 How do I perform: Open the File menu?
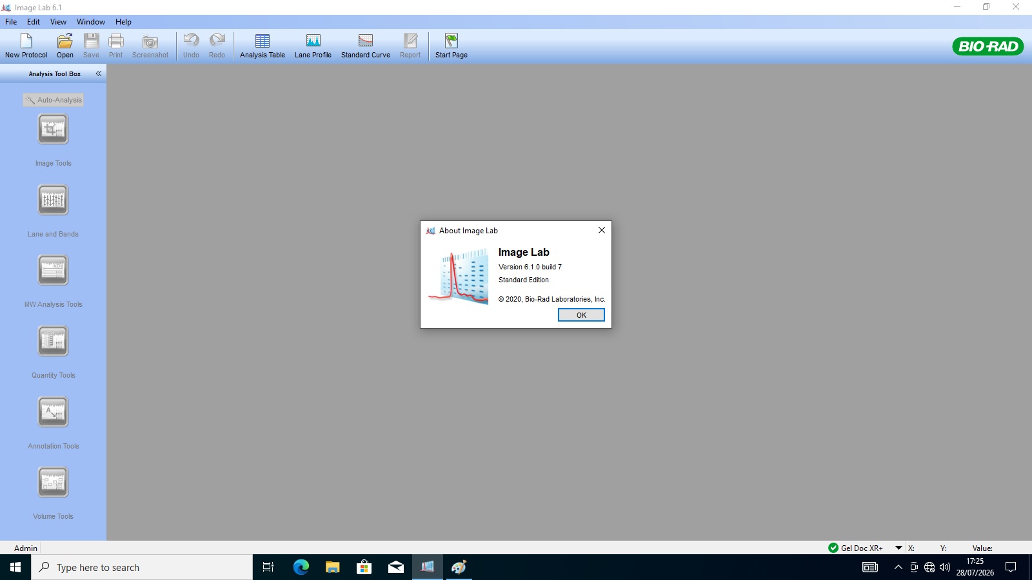coord(11,22)
